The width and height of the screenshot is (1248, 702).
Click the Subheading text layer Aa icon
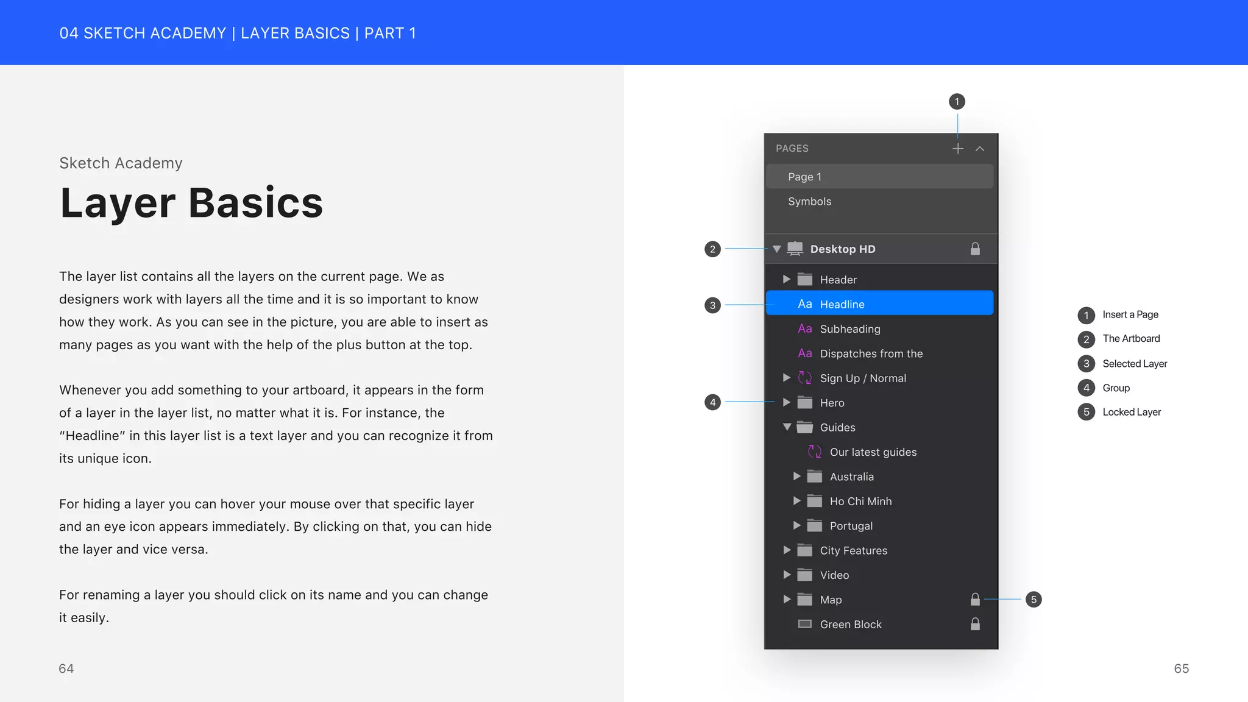click(804, 329)
